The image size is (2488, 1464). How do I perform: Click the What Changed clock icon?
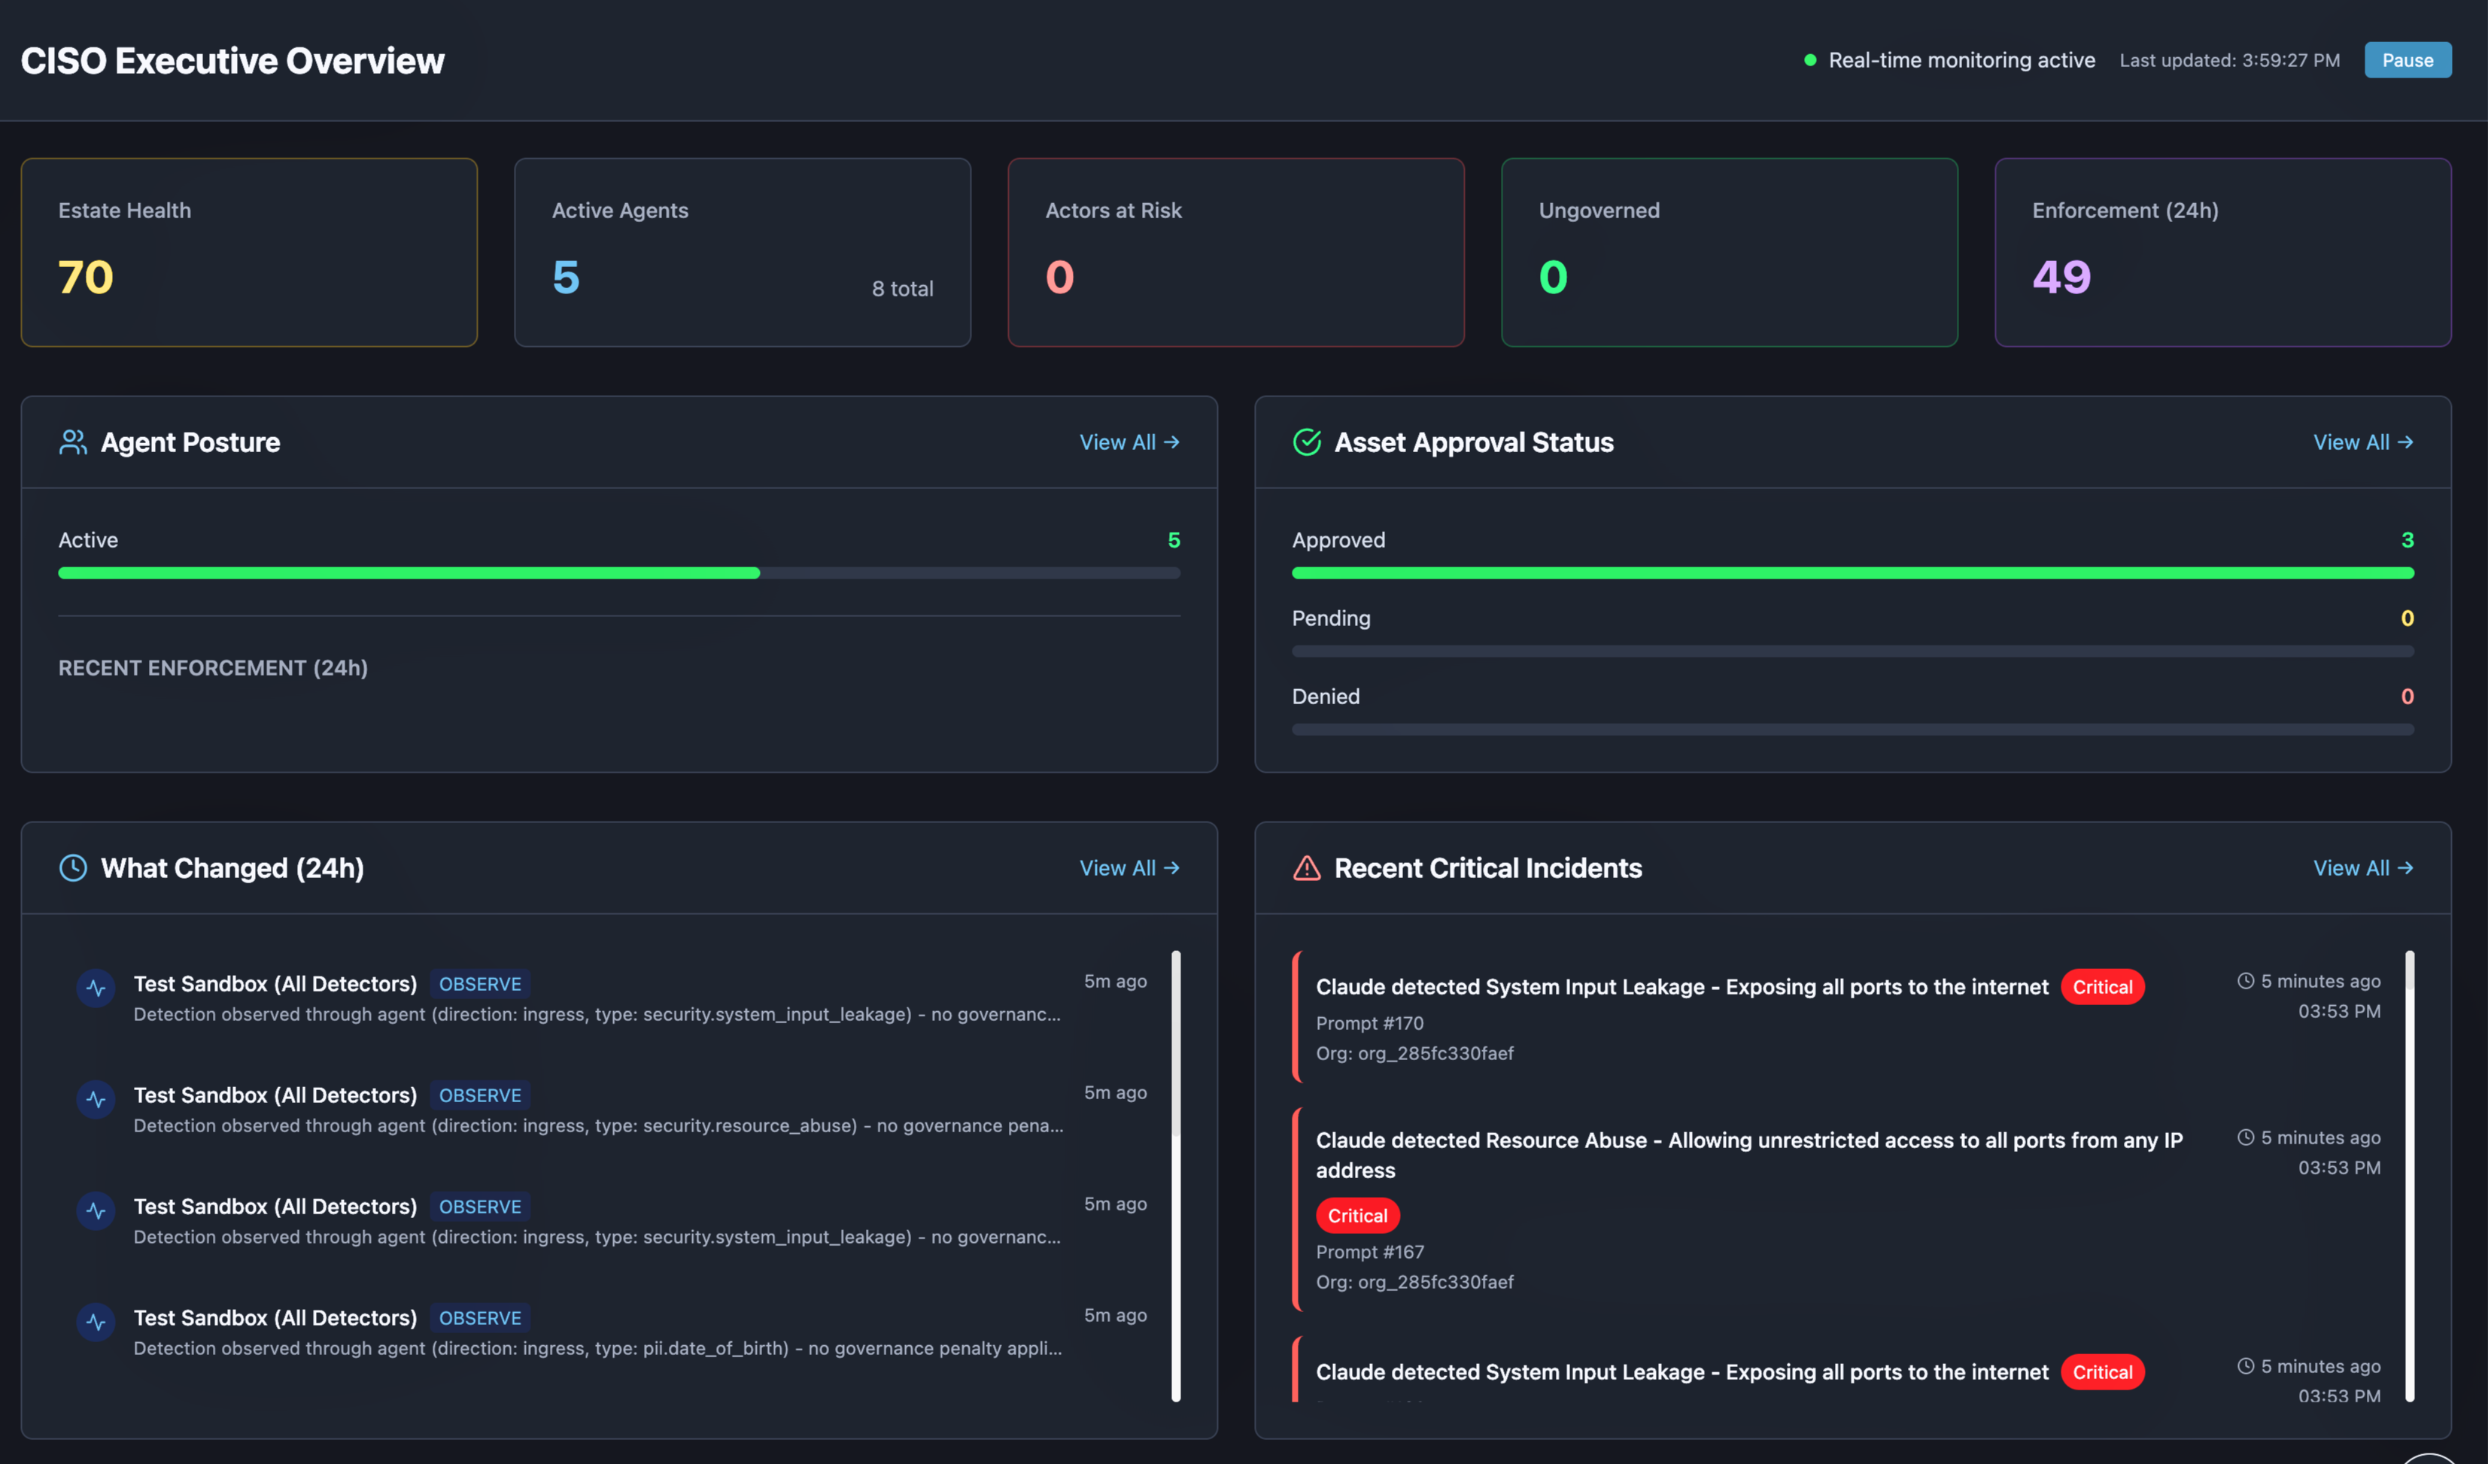(72, 867)
